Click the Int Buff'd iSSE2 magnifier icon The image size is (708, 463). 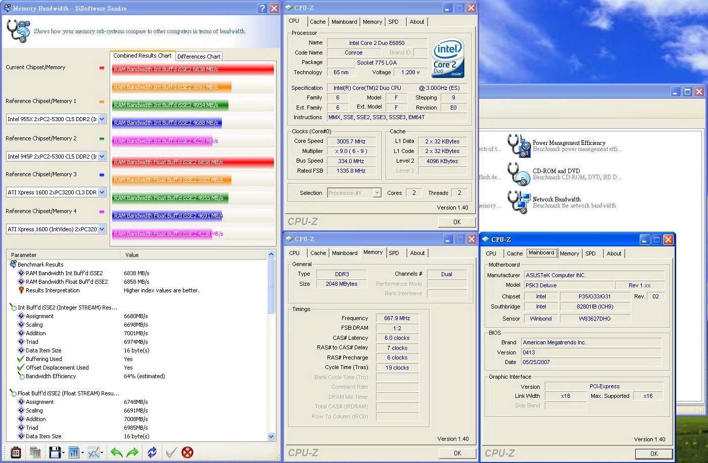(x=13, y=307)
